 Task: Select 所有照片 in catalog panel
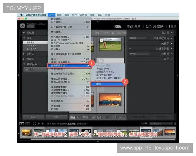(x=35, y=43)
